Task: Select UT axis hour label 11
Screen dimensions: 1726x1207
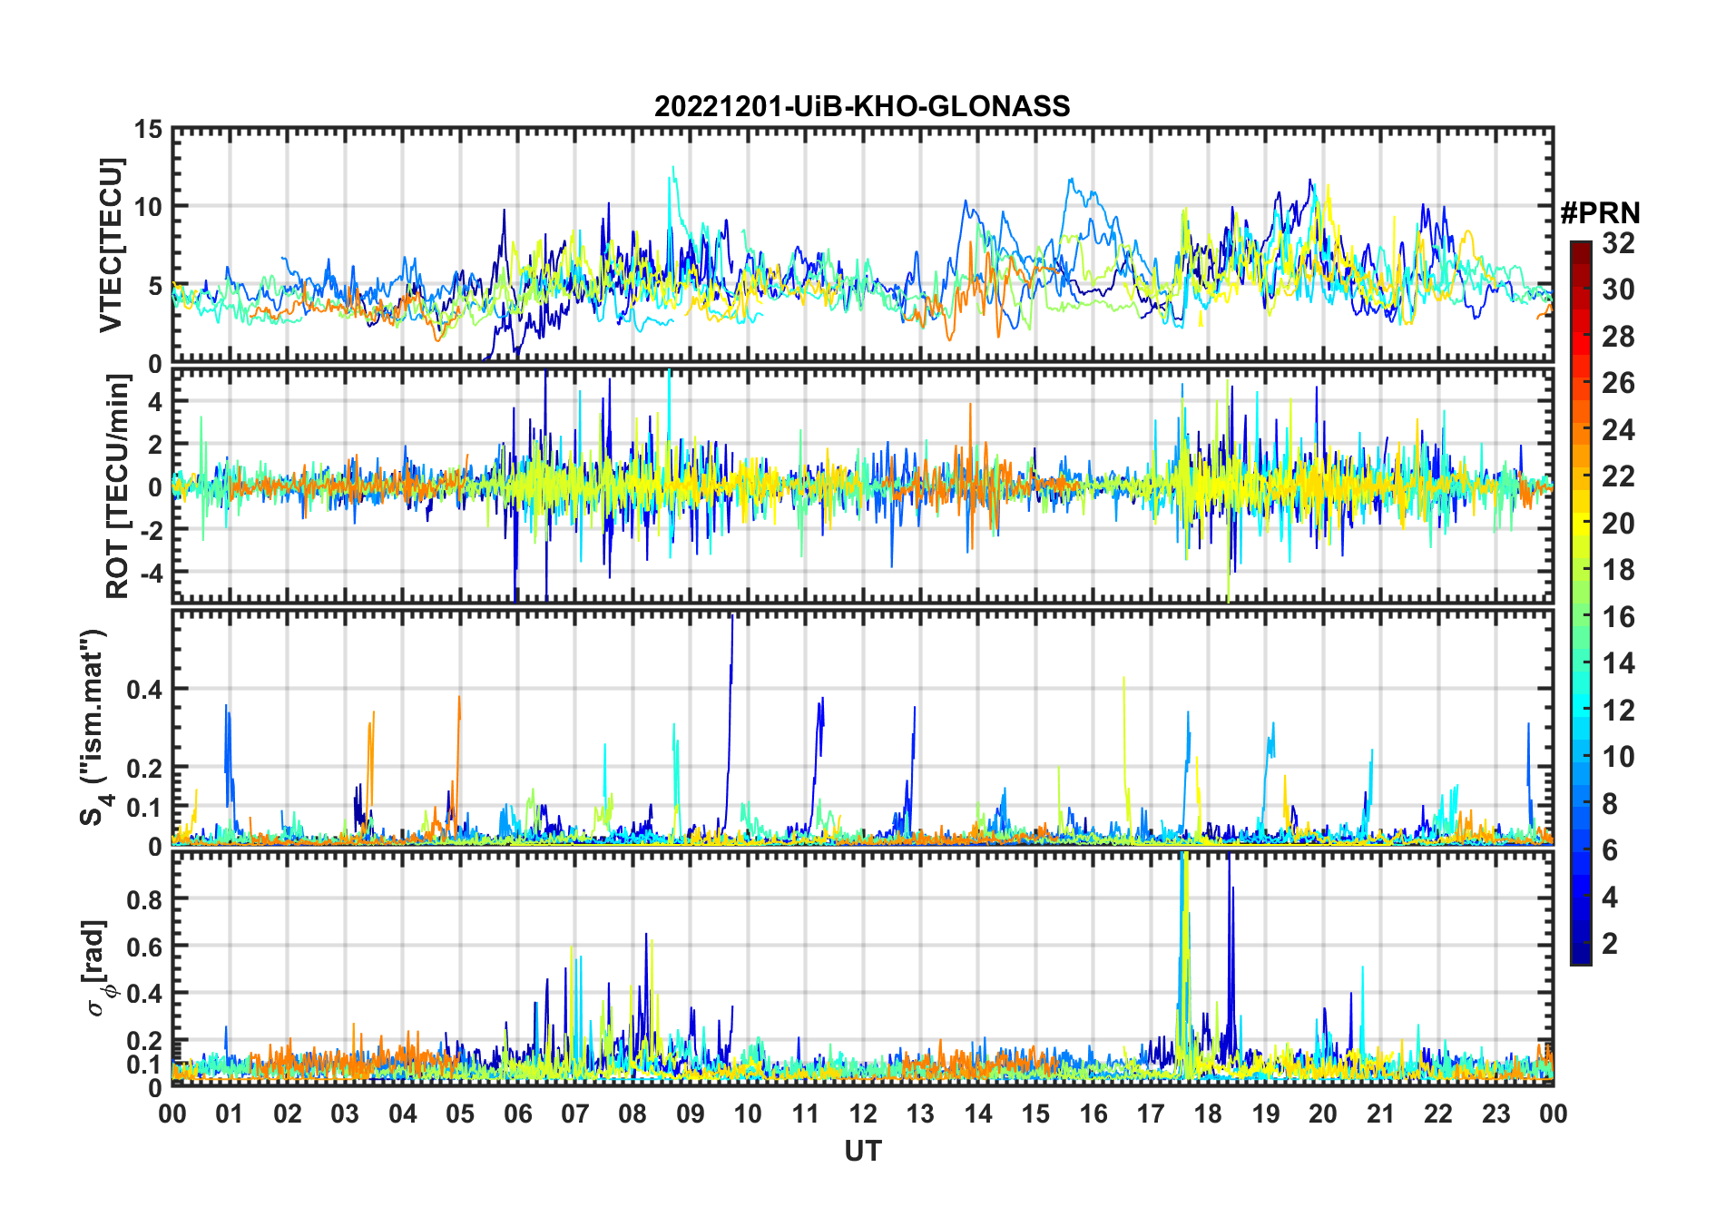Action: coord(805,1114)
